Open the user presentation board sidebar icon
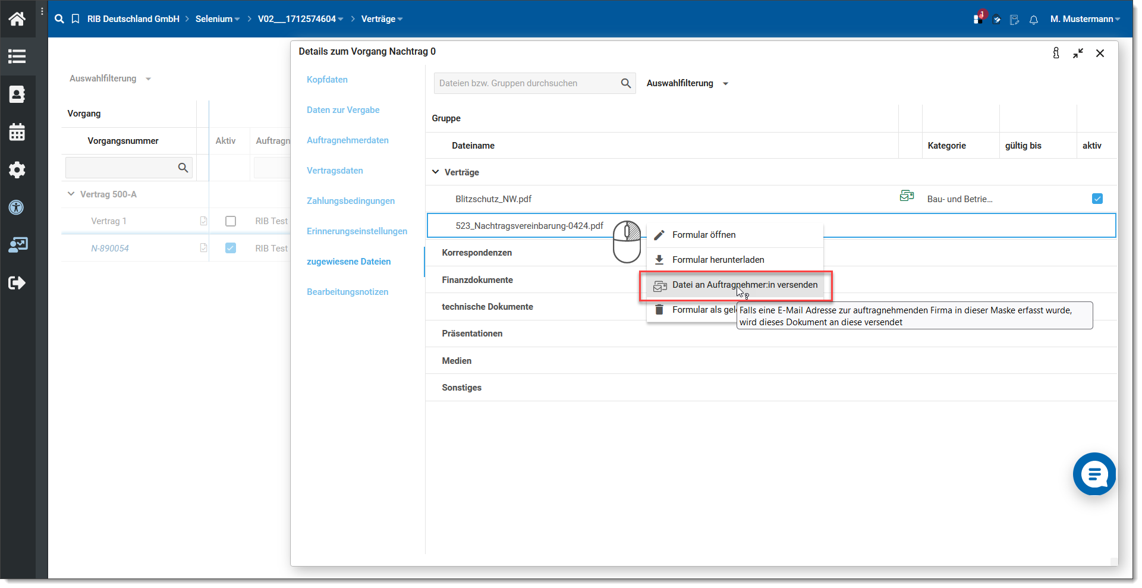 coord(18,245)
